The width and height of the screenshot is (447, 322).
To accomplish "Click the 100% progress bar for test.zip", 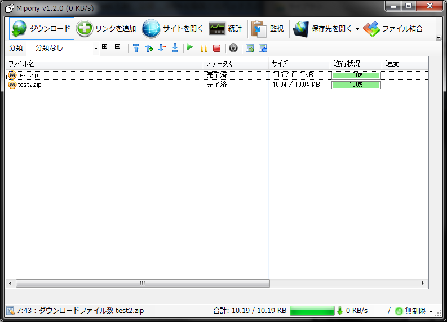I will coord(356,76).
